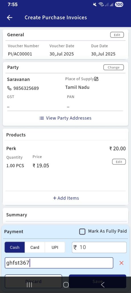The width and height of the screenshot is (131, 293).
Task: Edit the General voucher details
Action: point(117,35)
